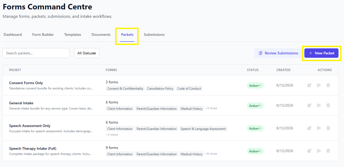This screenshot has height=167, width=344.
Task: Edit the Speech Assessment Only packet
Action: 309,128
